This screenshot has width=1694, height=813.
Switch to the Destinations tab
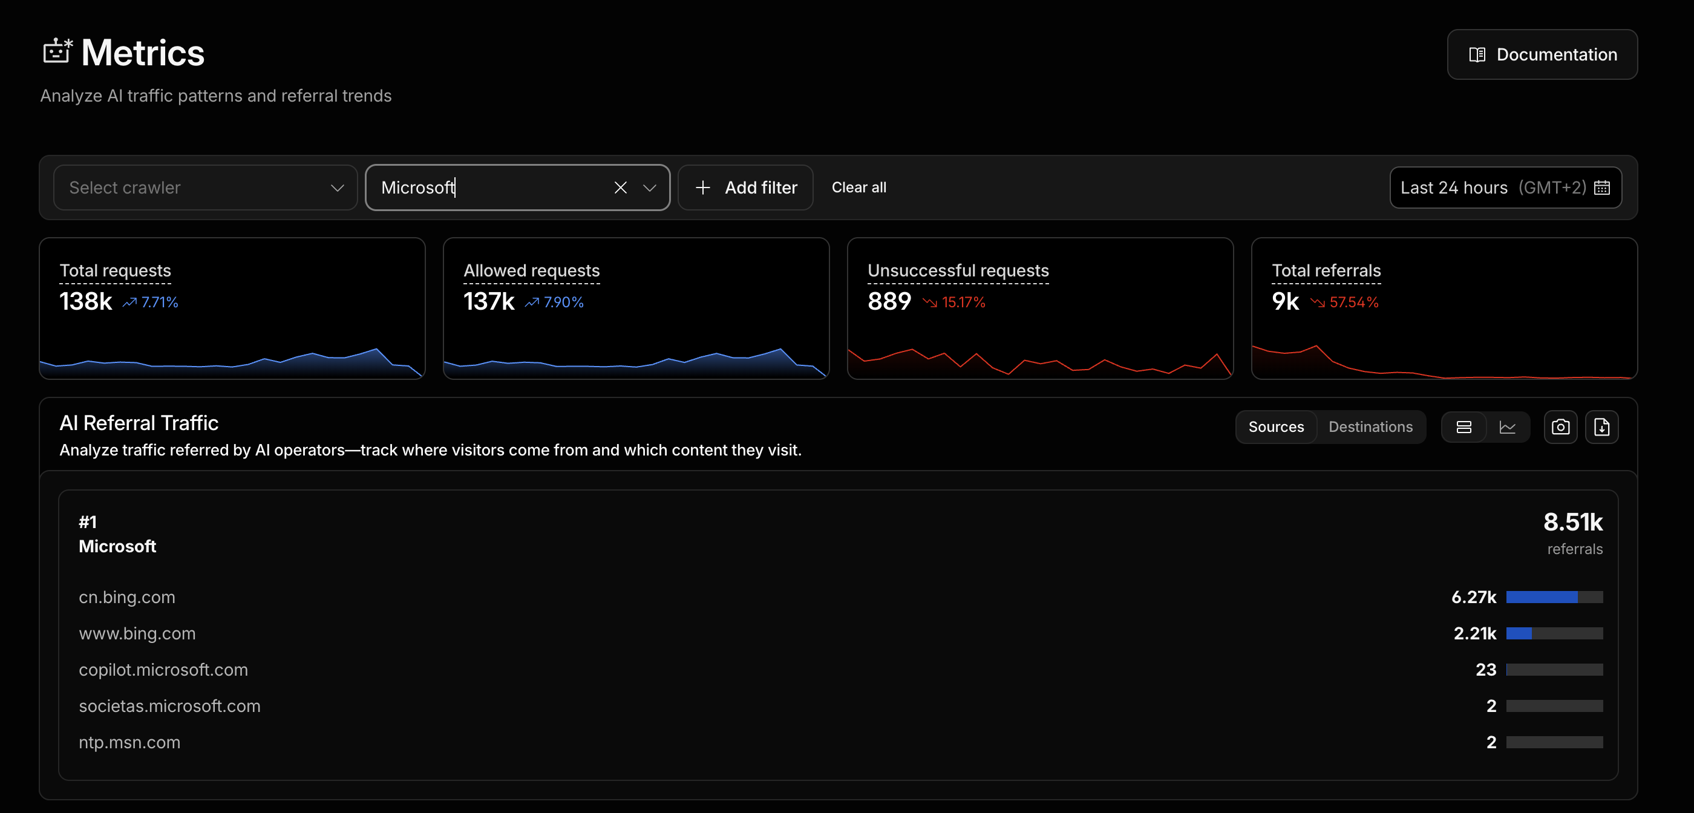(x=1370, y=427)
